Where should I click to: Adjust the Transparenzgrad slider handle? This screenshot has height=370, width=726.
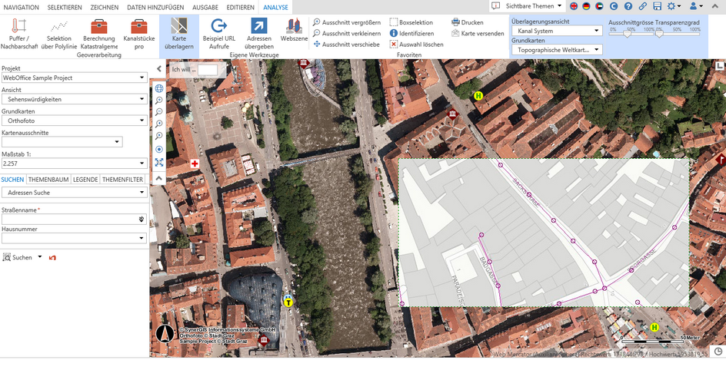(x=659, y=35)
